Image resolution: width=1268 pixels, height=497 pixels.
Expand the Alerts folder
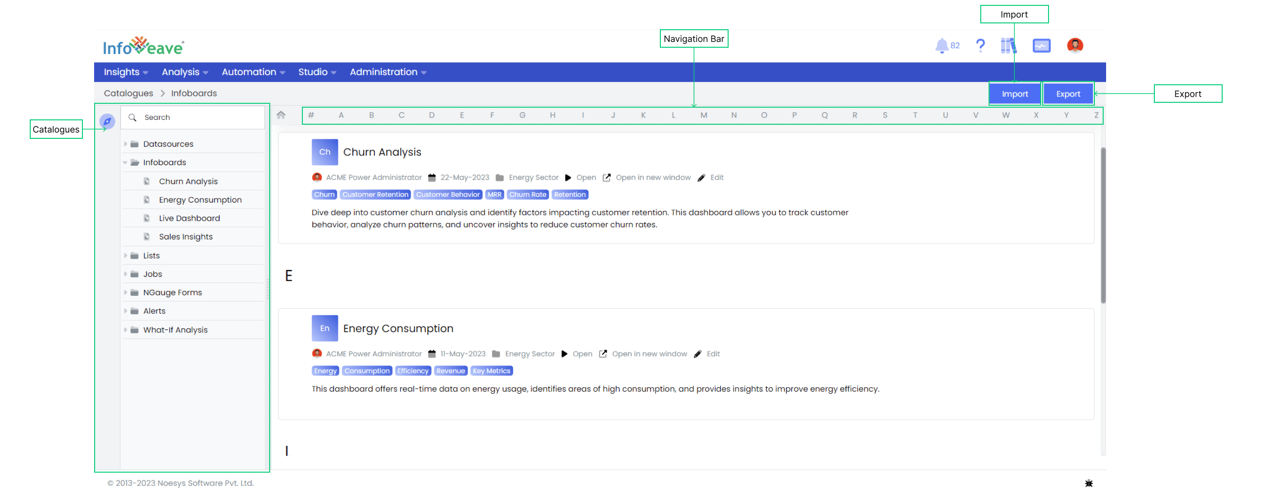(x=125, y=311)
